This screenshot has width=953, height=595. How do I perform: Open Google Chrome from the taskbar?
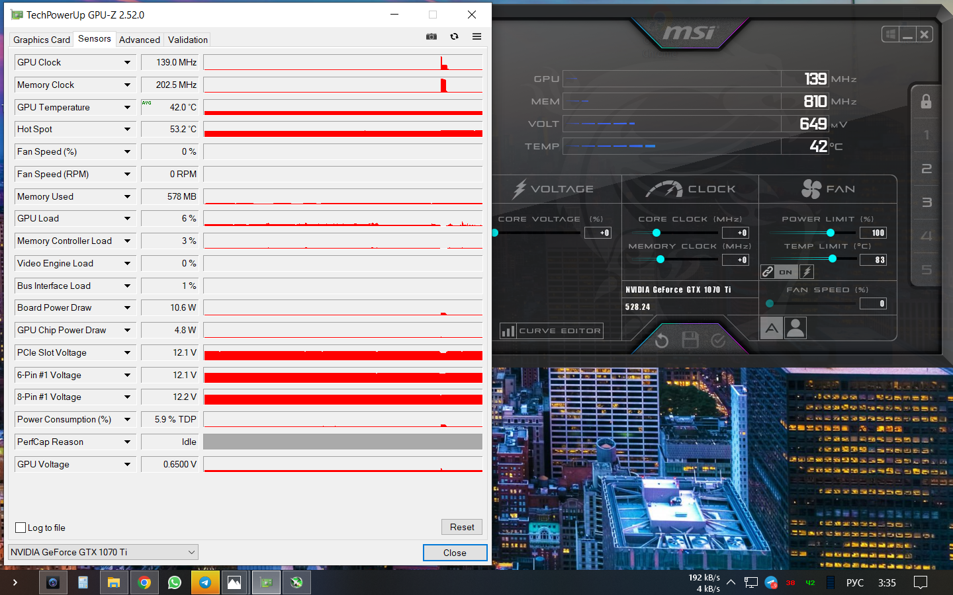coord(144,582)
